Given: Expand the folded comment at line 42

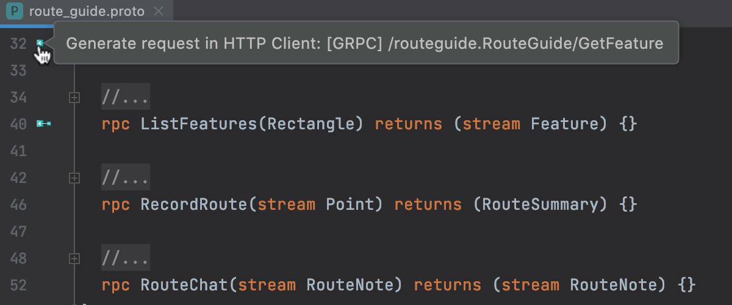Looking at the screenshot, I should pos(74,178).
